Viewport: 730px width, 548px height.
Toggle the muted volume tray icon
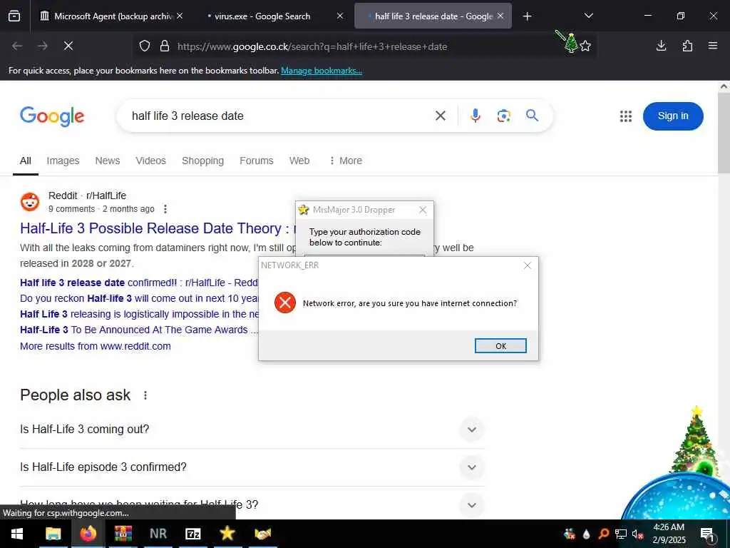point(637,534)
